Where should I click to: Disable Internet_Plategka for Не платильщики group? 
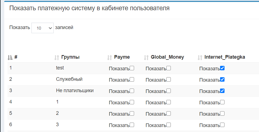point(222,91)
